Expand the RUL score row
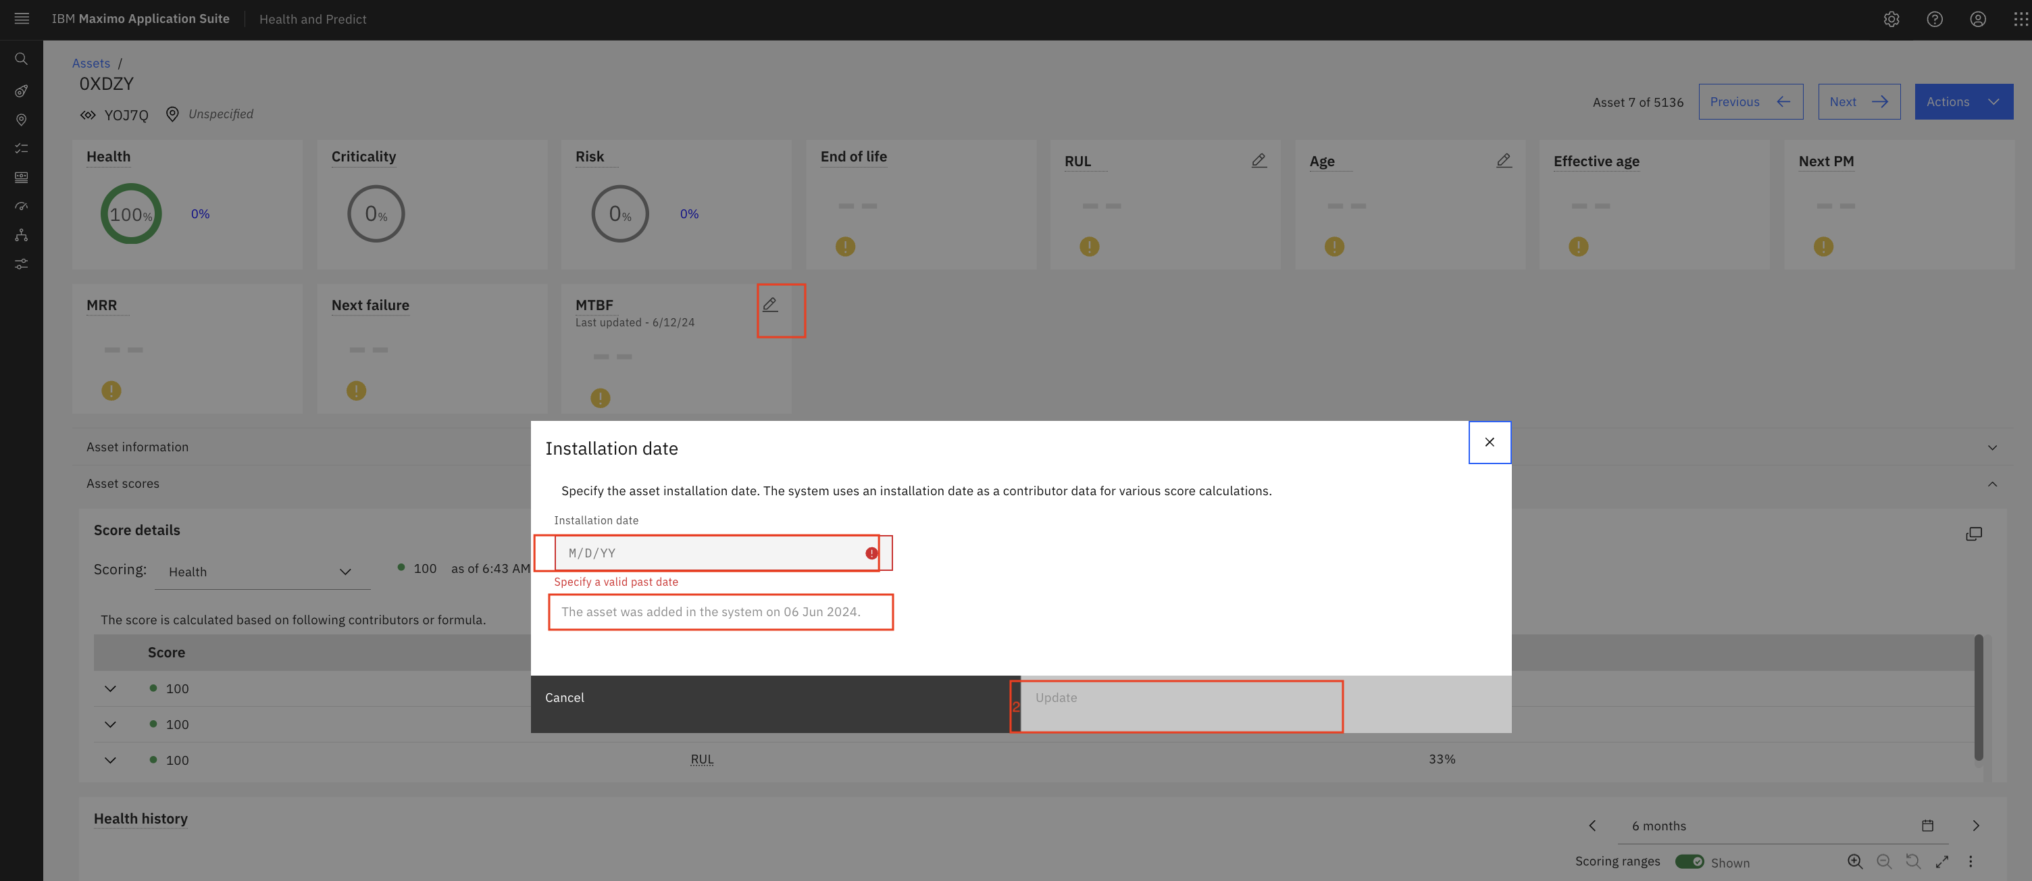Image resolution: width=2032 pixels, height=881 pixels. point(110,759)
